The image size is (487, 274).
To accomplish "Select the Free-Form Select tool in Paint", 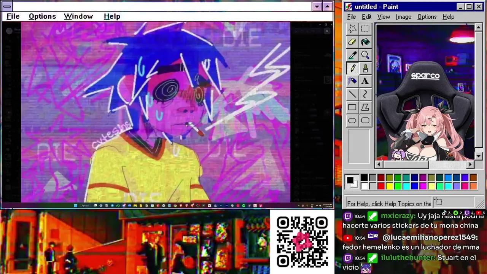I will coord(352,29).
